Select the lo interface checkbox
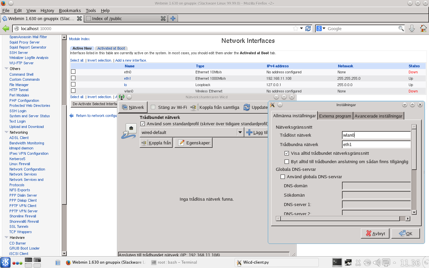The height and width of the screenshot is (268, 429). point(73,84)
